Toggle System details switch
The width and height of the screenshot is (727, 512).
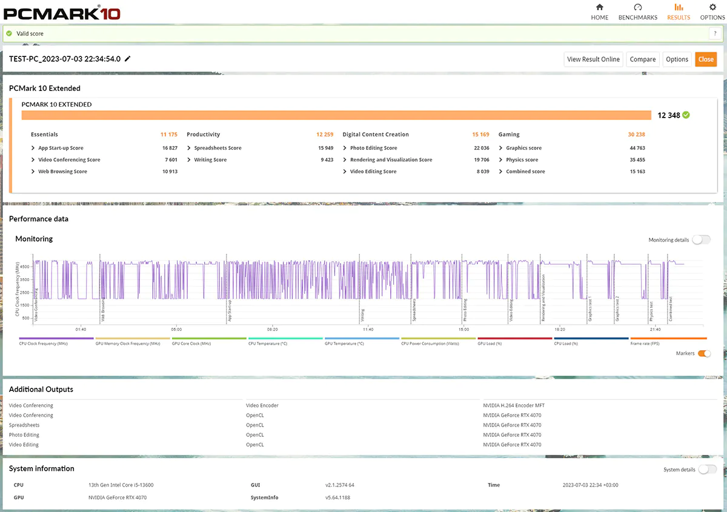707,469
